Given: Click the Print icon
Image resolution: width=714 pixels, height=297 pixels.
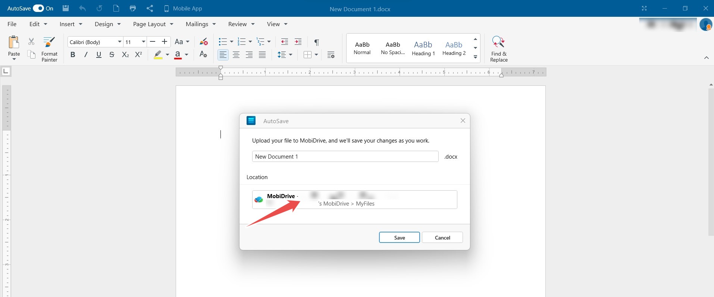Looking at the screenshot, I should pyautogui.click(x=133, y=8).
